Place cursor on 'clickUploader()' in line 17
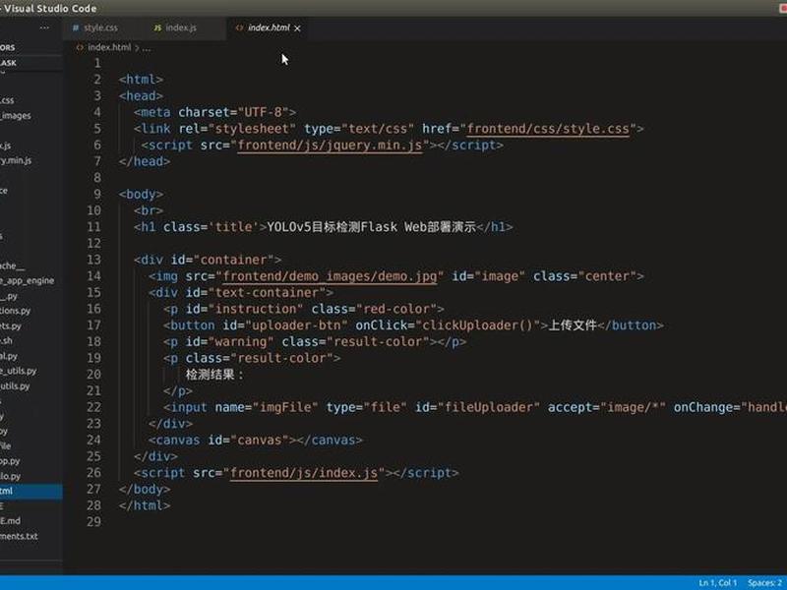 pos(477,325)
